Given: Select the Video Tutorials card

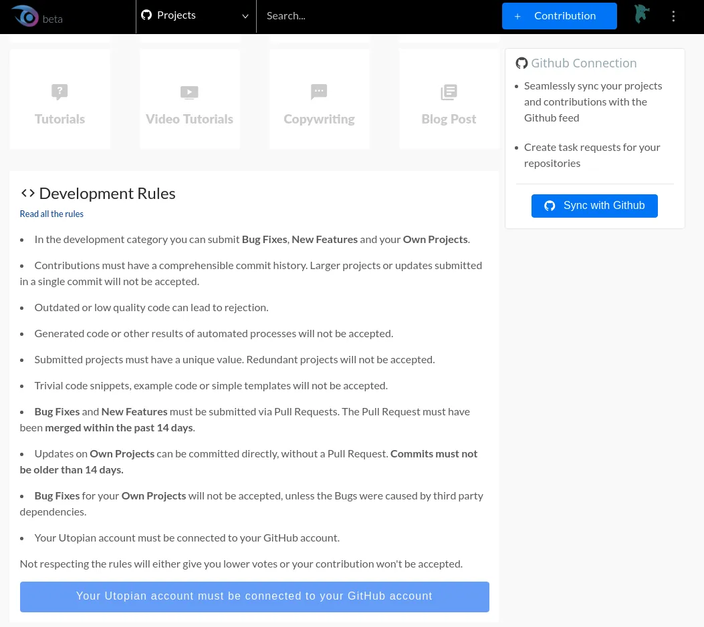Looking at the screenshot, I should pyautogui.click(x=189, y=99).
